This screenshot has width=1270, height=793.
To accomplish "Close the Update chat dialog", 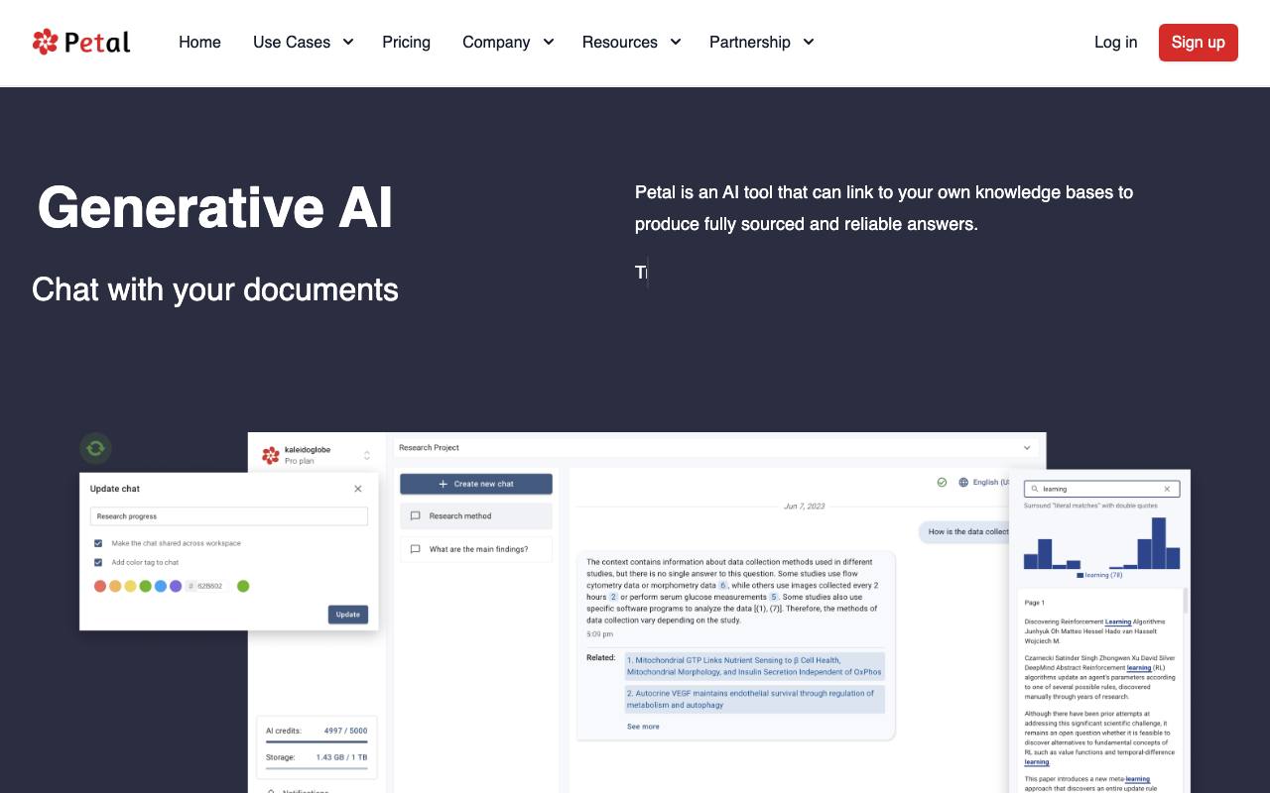I will (358, 489).
